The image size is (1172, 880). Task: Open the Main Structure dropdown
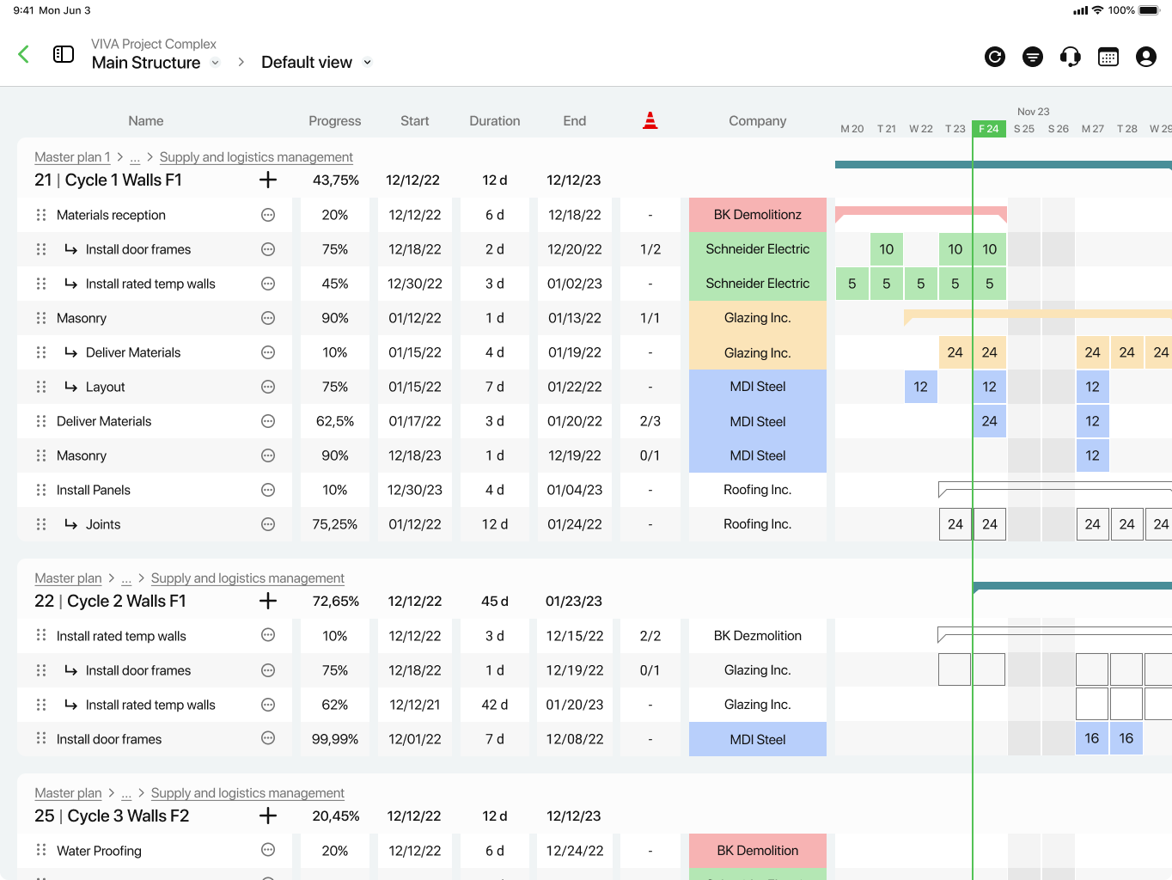[x=216, y=63]
